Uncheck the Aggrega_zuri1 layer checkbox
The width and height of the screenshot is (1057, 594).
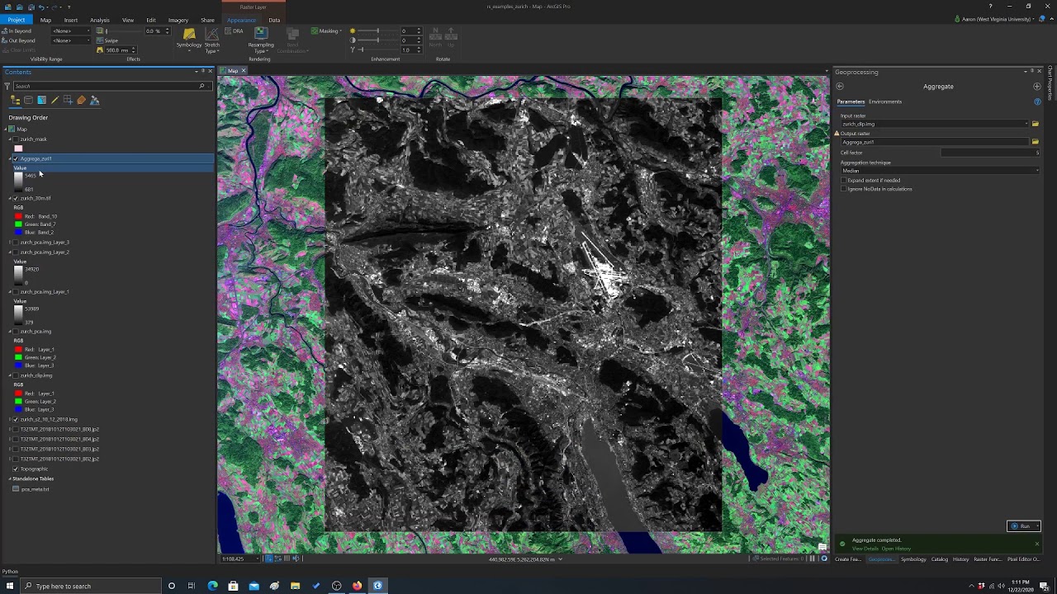[x=16, y=158]
